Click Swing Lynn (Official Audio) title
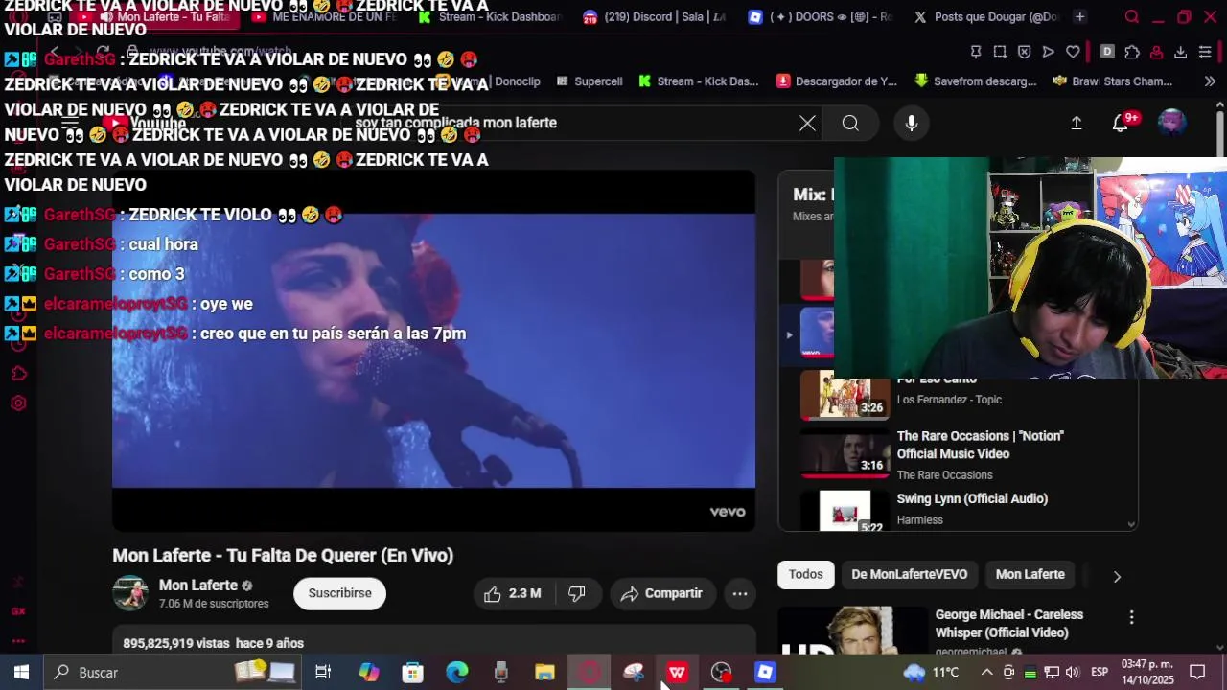The width and height of the screenshot is (1227, 690). 972,499
